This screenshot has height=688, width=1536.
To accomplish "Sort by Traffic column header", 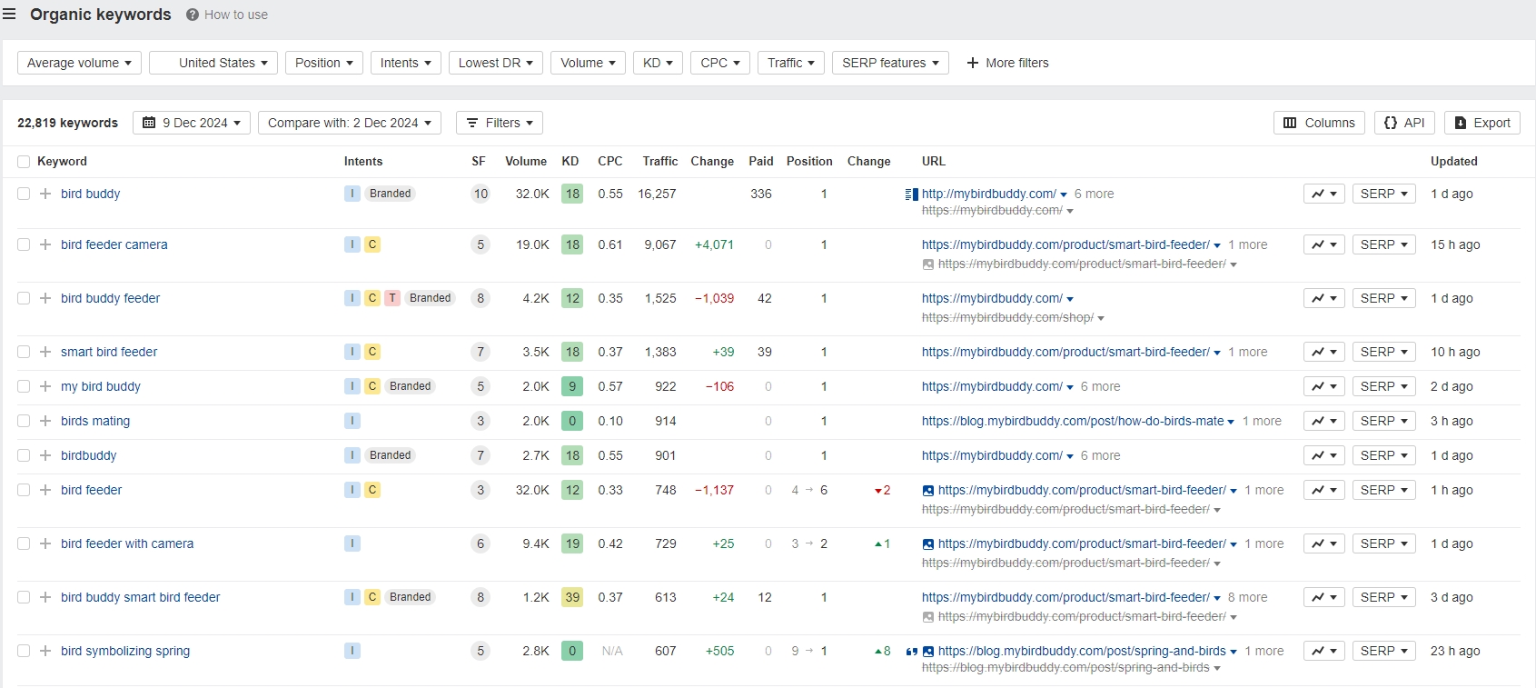I will (660, 161).
